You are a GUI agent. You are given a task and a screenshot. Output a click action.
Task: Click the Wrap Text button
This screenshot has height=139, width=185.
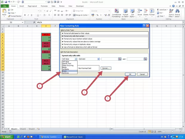pyautogui.click(x=78, y=11)
